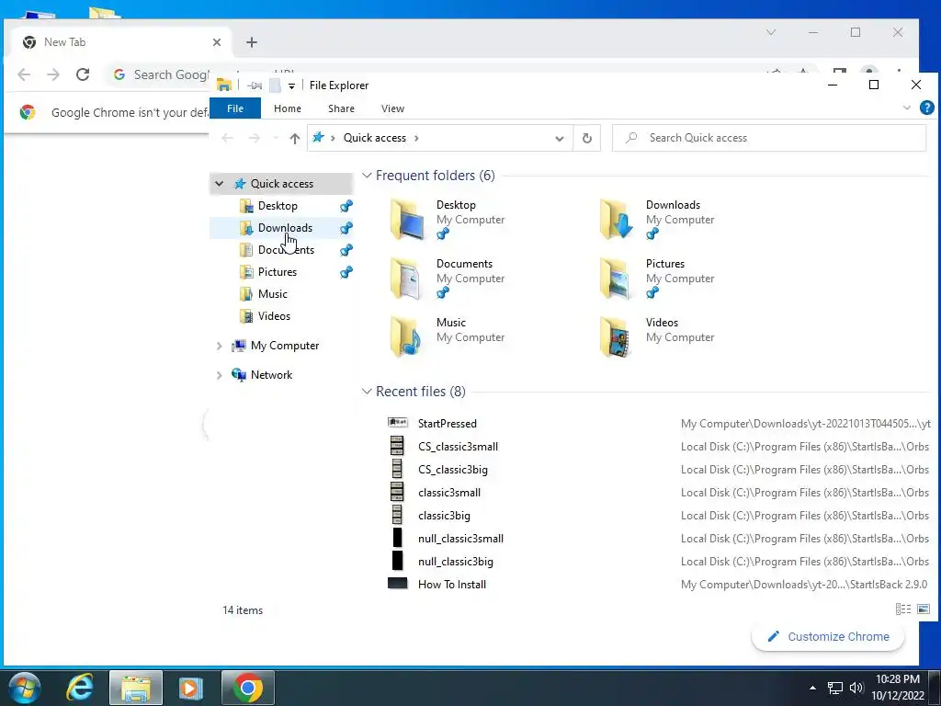Close the New Tab in Chrome
The height and width of the screenshot is (706, 941).
217,42
